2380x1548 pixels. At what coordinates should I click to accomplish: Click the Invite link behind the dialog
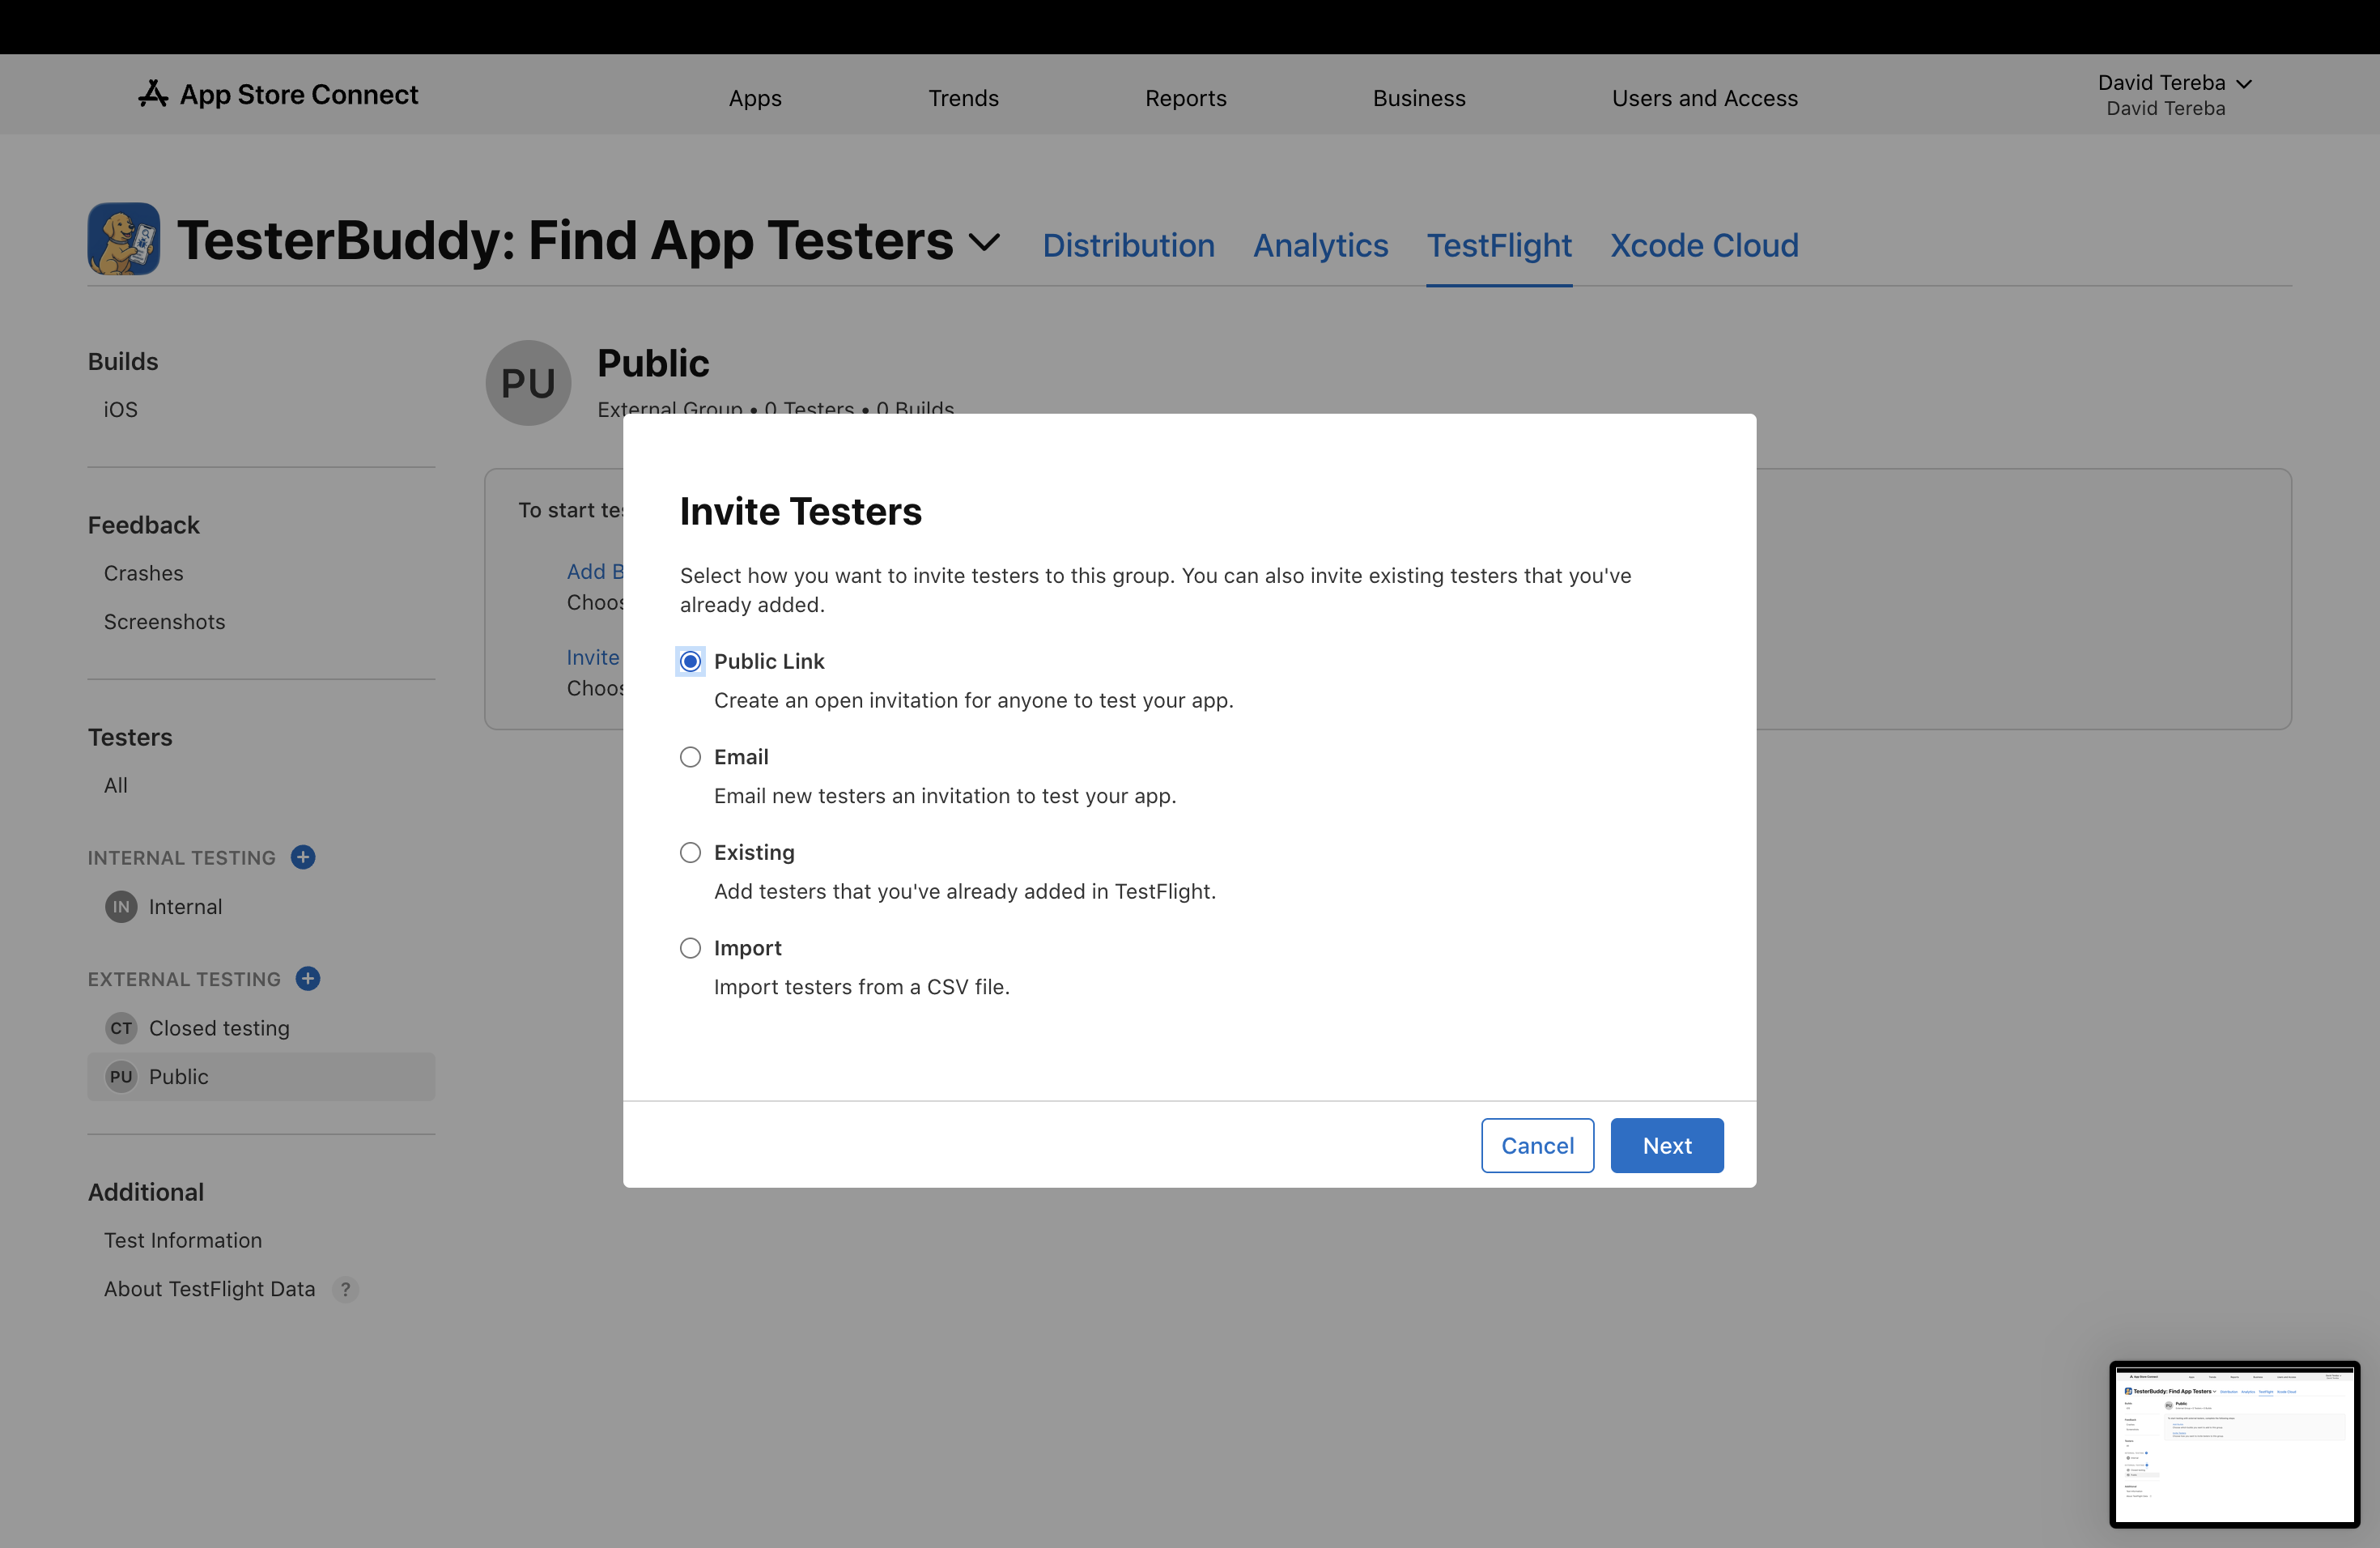point(593,657)
